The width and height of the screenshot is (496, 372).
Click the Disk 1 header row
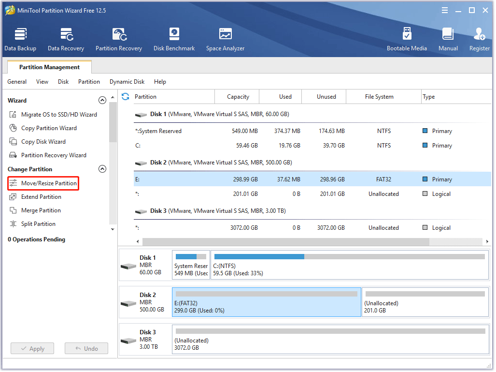313,114
